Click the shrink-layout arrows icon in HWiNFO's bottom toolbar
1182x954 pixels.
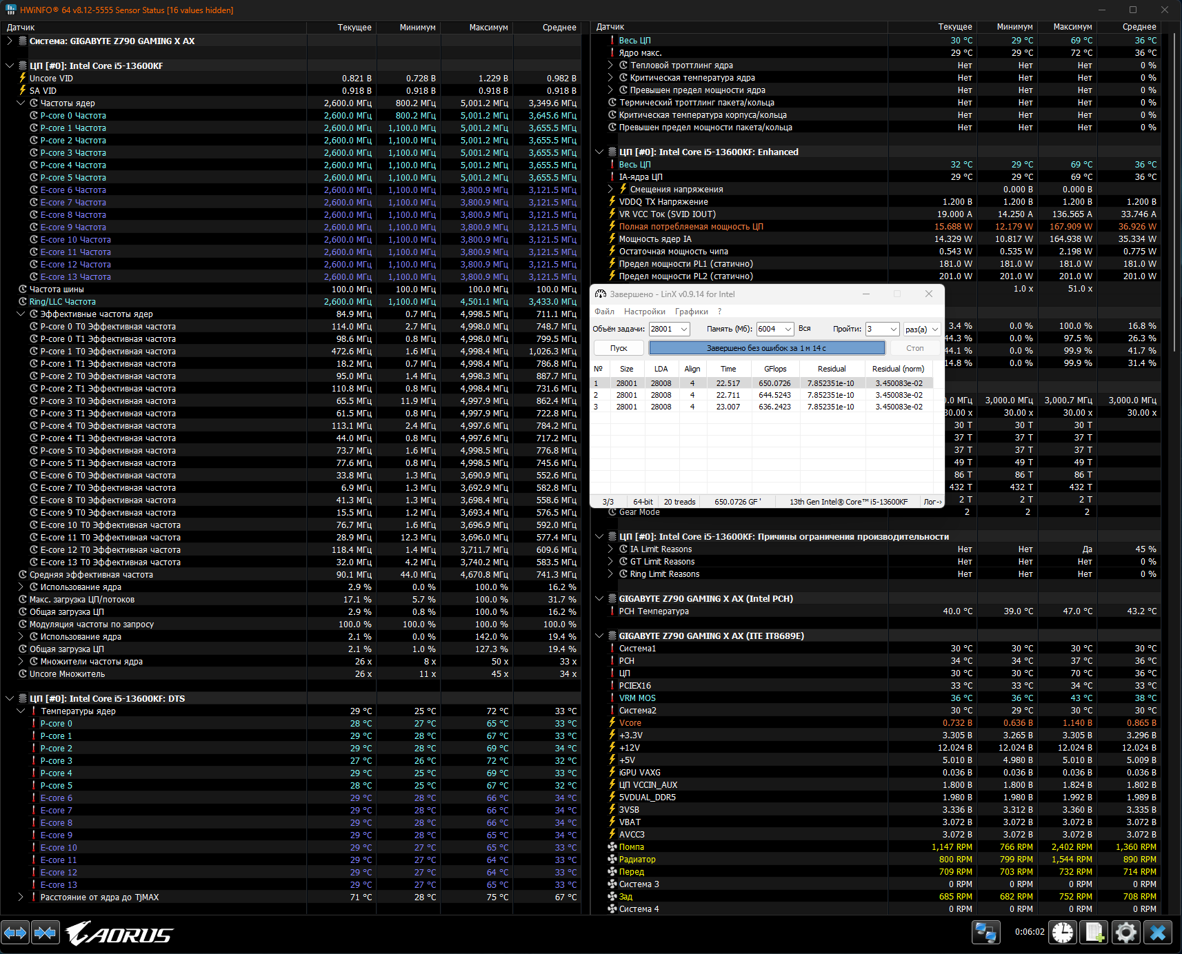pyautogui.click(x=46, y=933)
